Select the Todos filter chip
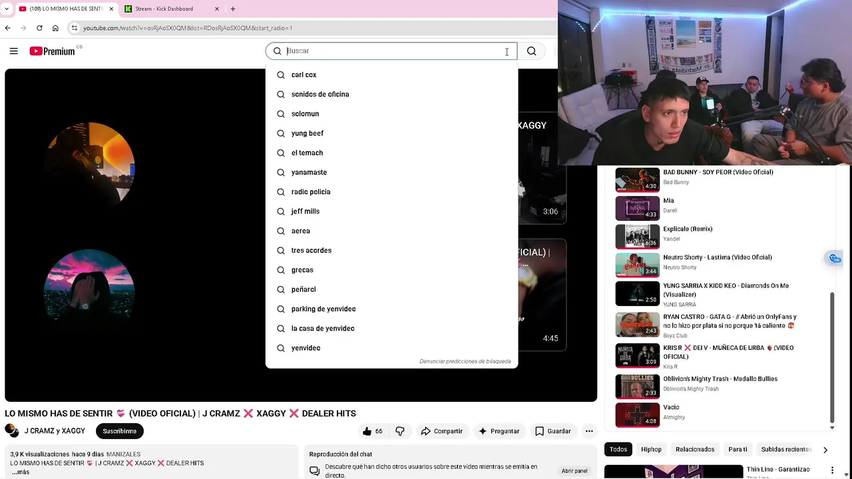 (x=618, y=450)
